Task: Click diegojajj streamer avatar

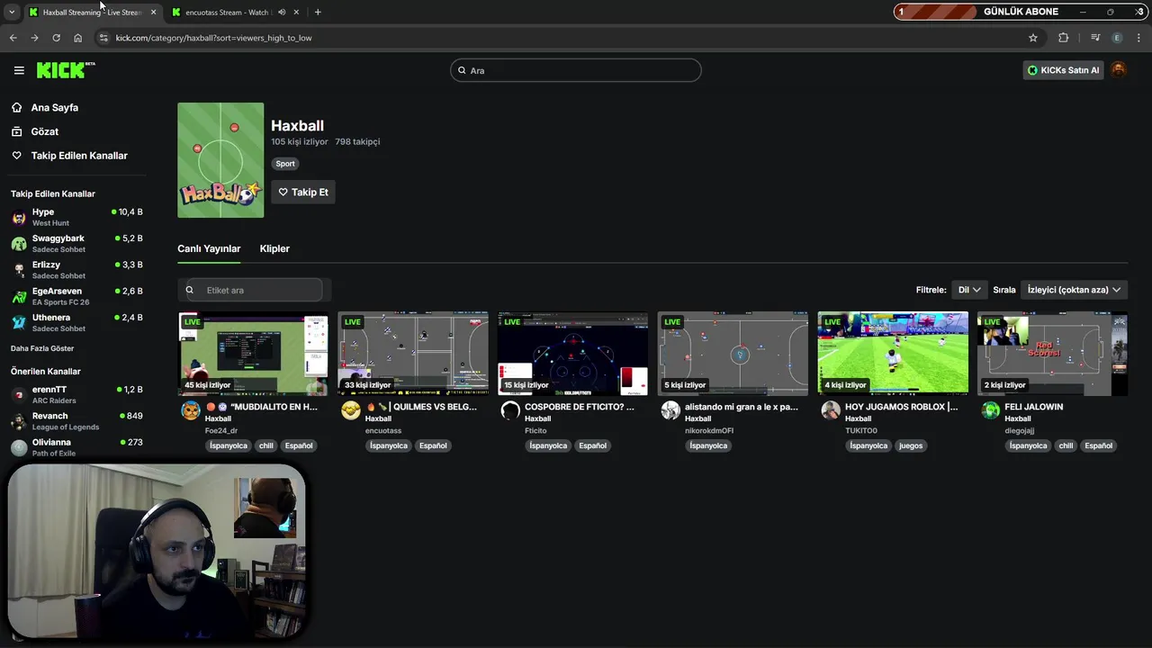Action: point(991,410)
